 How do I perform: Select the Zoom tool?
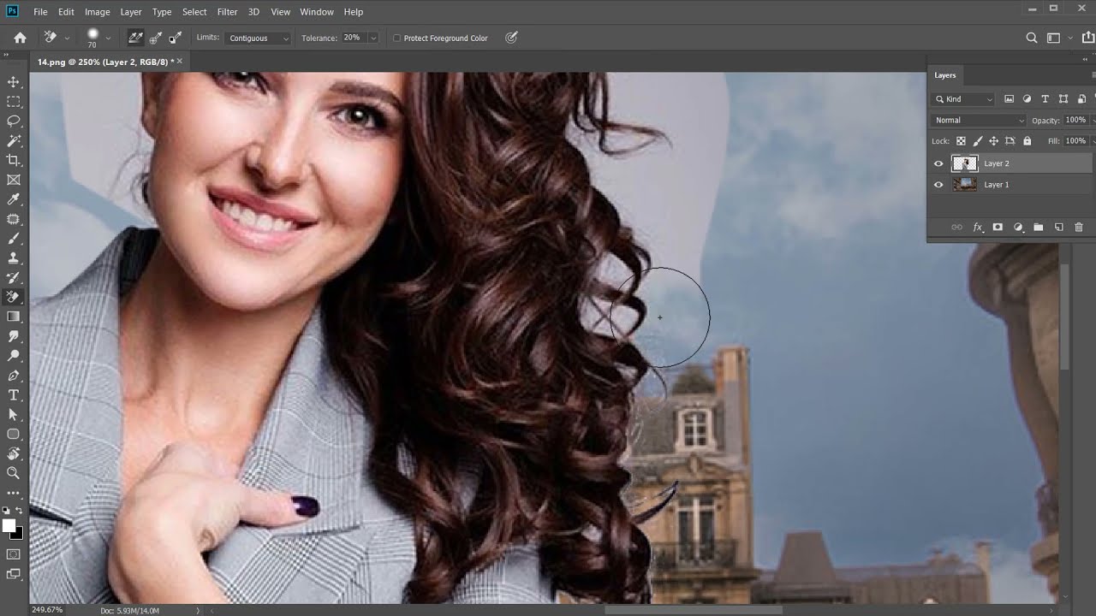[14, 473]
